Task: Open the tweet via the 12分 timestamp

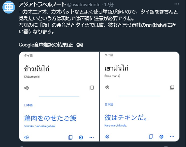Action: (x=109, y=5)
